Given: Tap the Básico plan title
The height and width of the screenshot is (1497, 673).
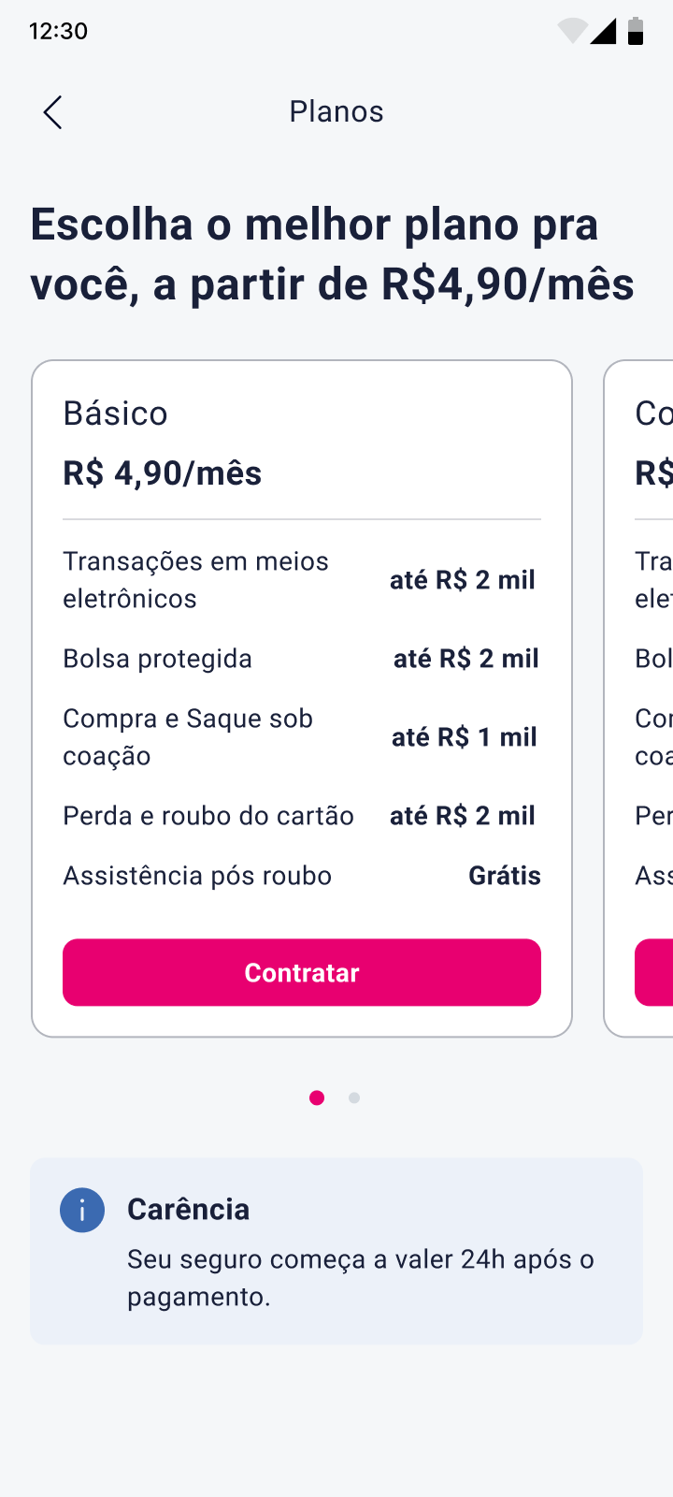Looking at the screenshot, I should [x=116, y=414].
